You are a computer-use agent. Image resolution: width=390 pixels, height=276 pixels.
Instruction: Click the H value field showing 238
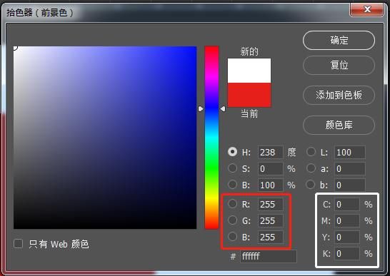(271, 153)
